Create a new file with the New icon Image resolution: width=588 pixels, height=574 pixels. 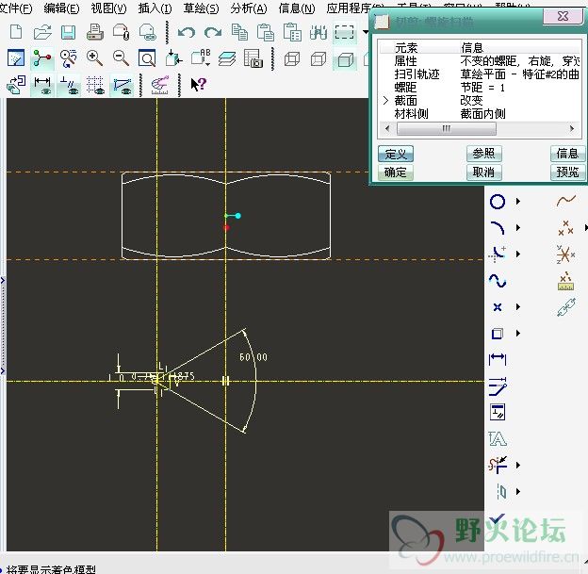pyautogui.click(x=16, y=32)
